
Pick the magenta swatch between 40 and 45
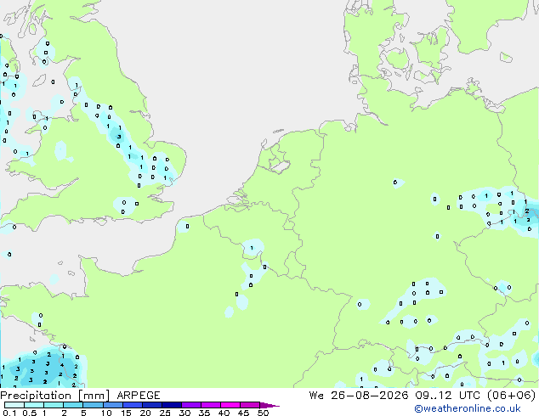point(230,405)
